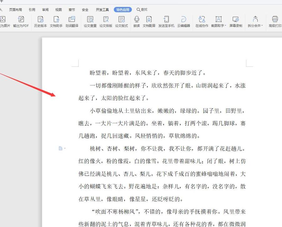Launch the 文档助手 document assistant

click(57, 22)
